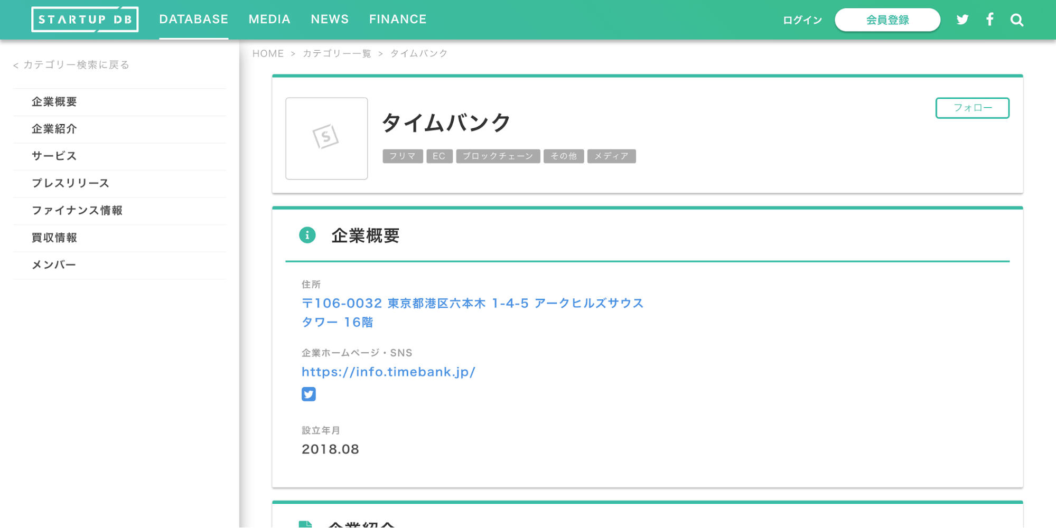
Task: Switch to the FINANCE tab
Action: click(398, 20)
